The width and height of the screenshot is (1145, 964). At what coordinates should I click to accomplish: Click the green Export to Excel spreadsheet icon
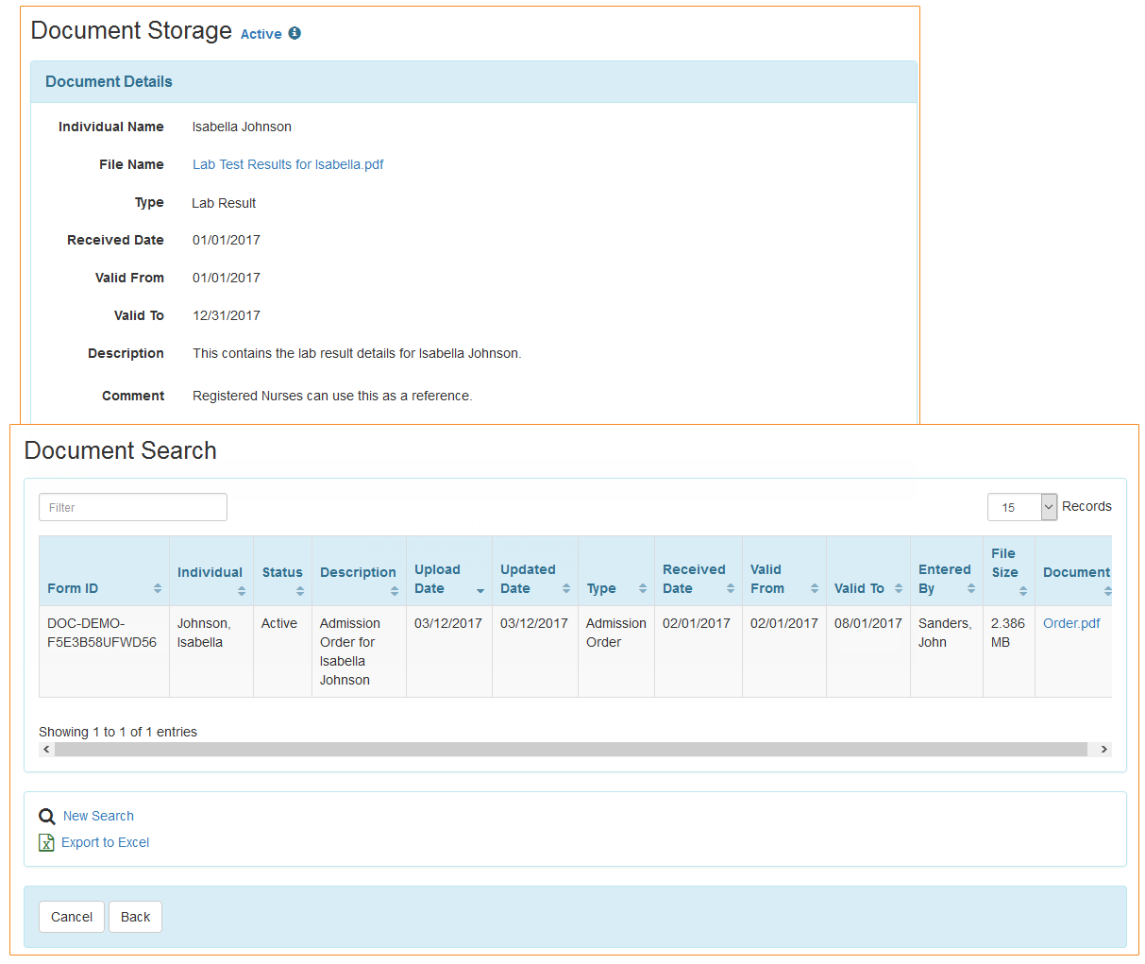(x=46, y=842)
